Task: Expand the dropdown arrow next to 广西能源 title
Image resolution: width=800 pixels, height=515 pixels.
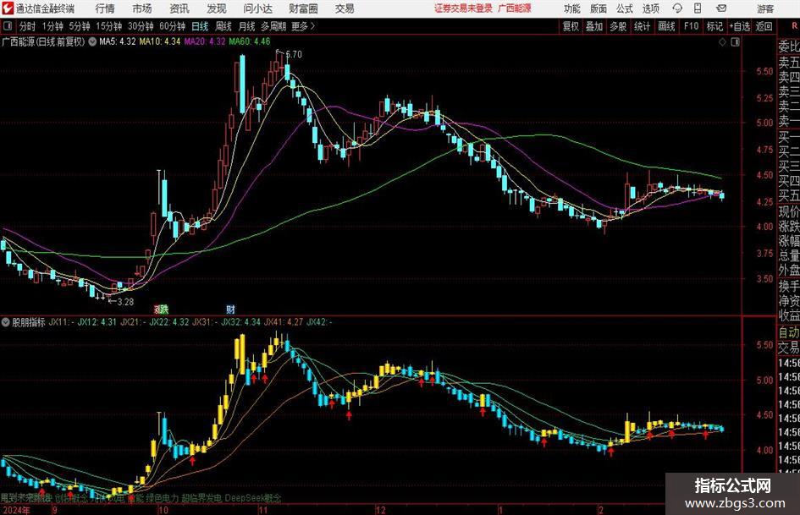Action: click(92, 41)
